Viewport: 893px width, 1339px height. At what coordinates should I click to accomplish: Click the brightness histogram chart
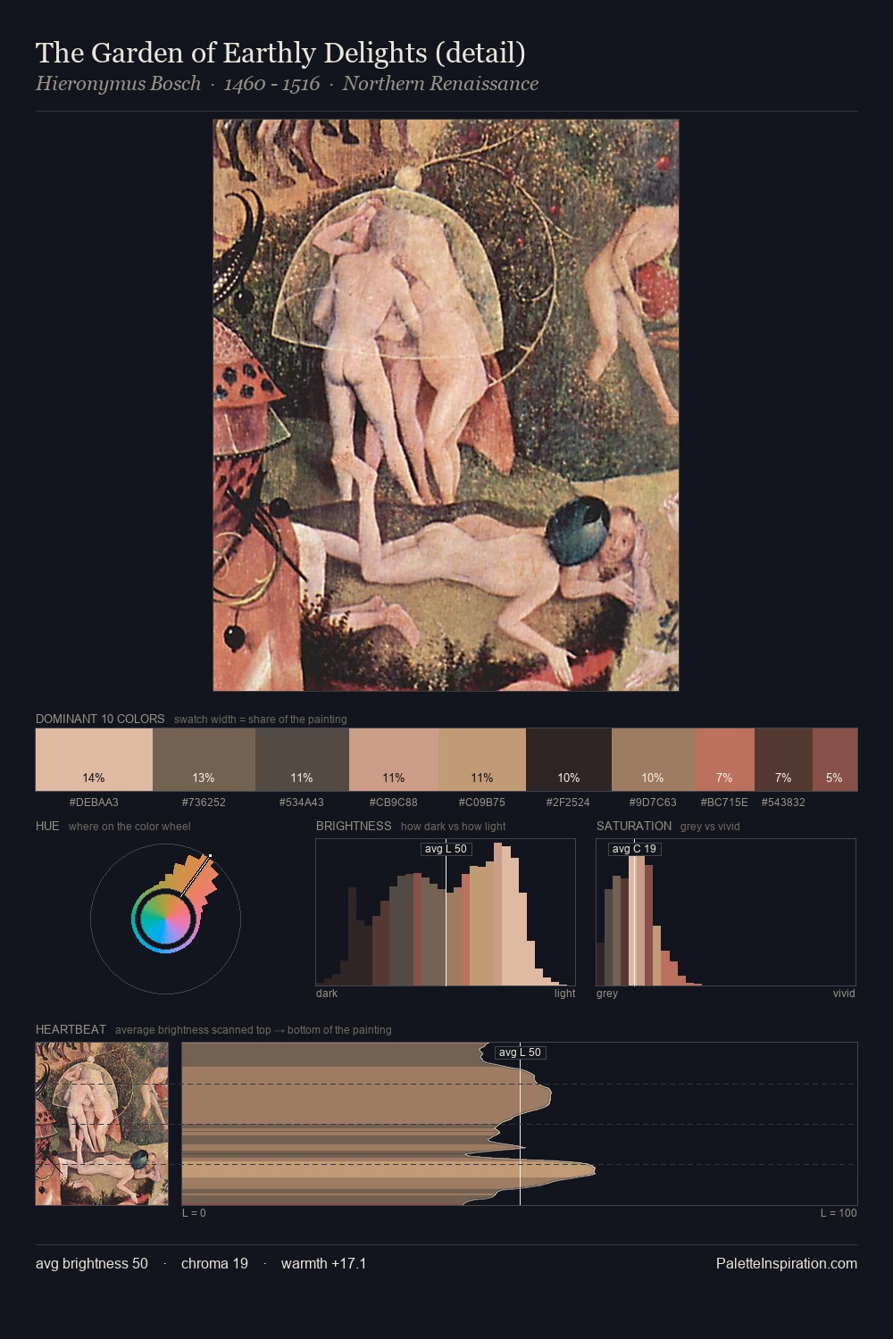(446, 912)
